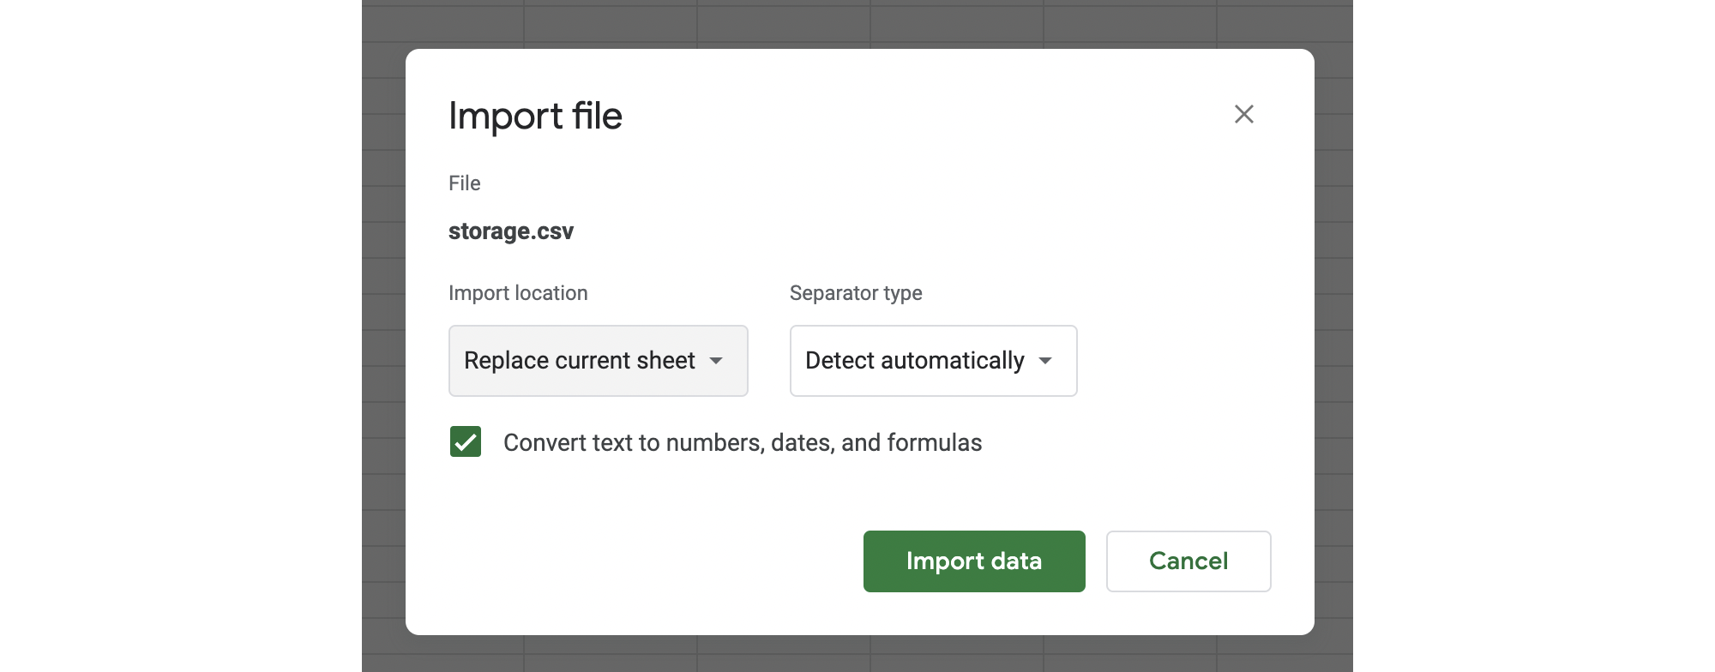This screenshot has width=1715, height=672.
Task: Click the Import data button
Action: (974, 561)
